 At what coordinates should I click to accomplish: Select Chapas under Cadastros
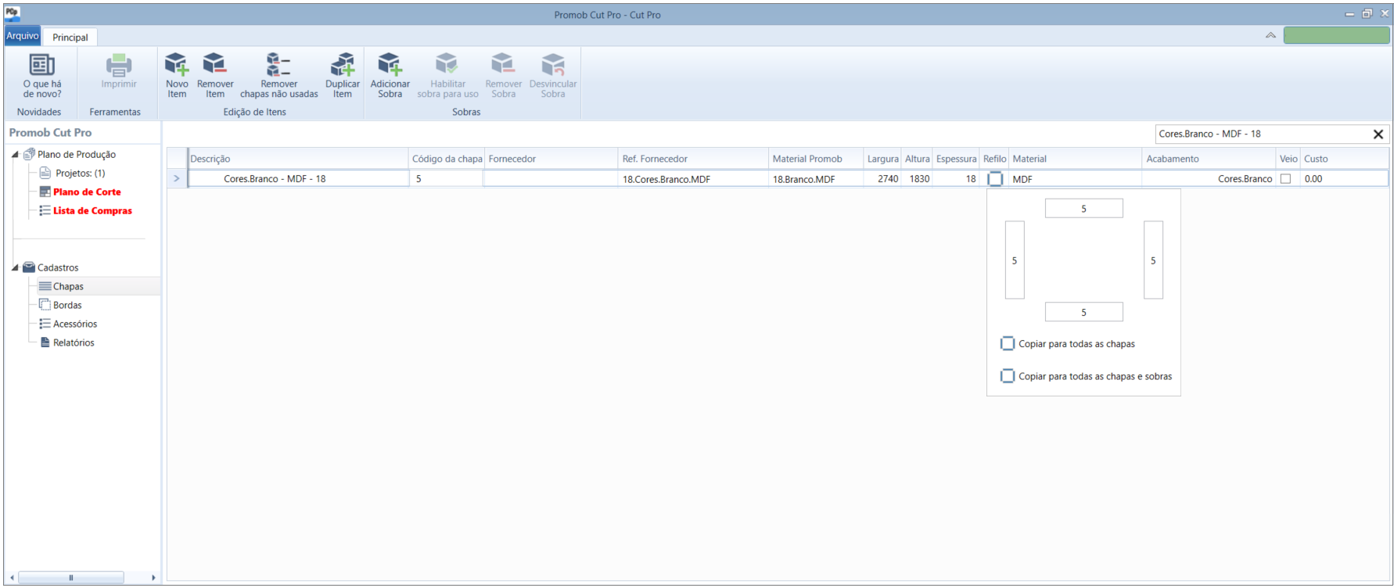click(x=68, y=286)
